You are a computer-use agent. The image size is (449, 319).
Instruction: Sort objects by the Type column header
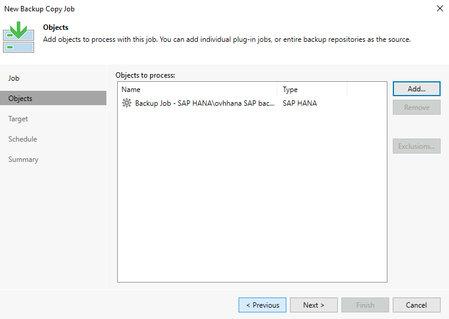(x=311, y=90)
